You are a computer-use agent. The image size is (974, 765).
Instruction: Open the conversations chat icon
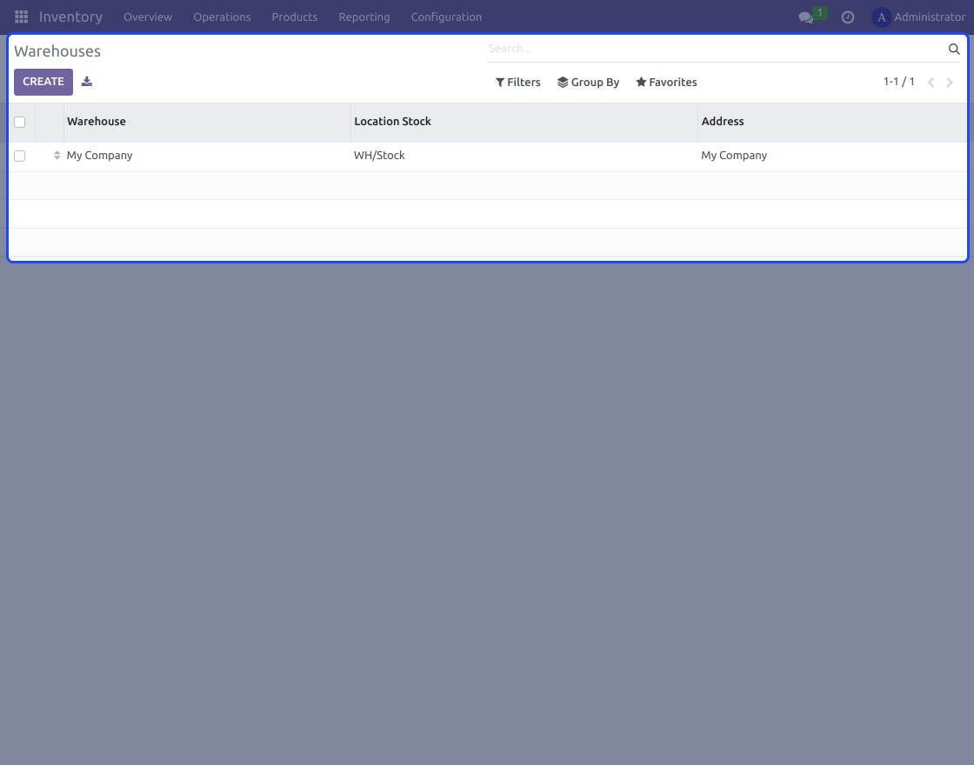(805, 17)
